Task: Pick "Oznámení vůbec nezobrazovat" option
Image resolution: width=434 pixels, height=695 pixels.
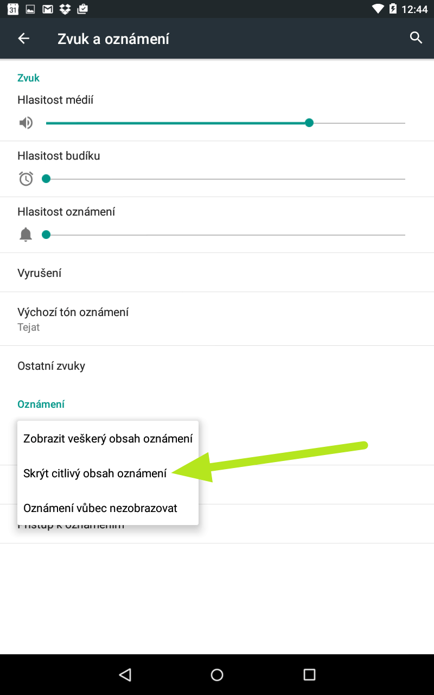Action: (x=100, y=508)
